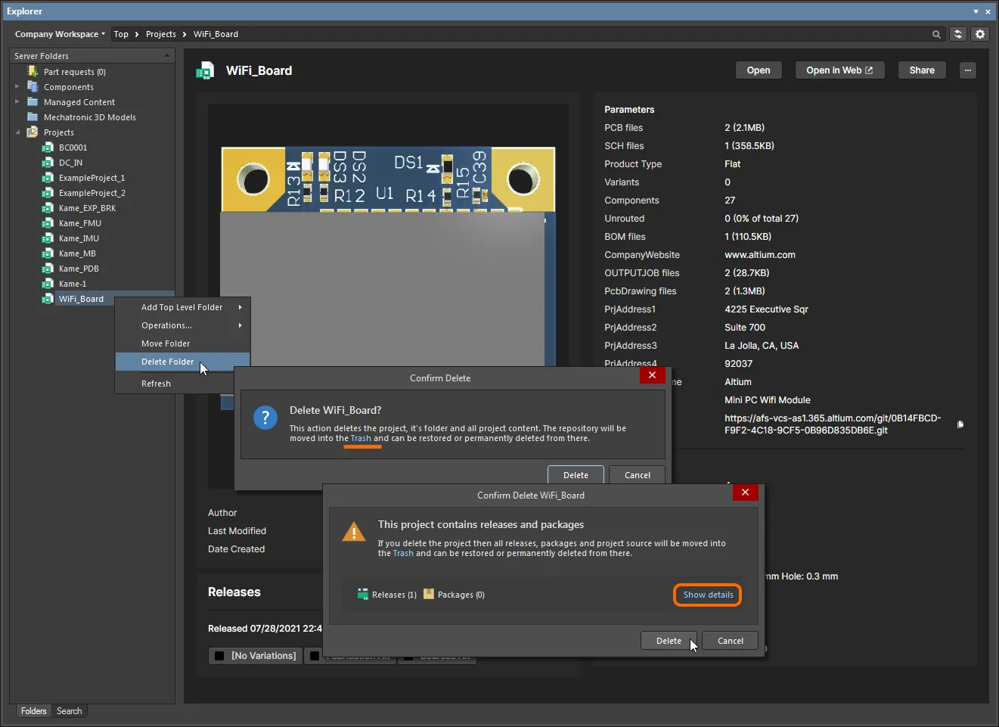
Task: Collapse the Projects tree node
Action: click(17, 132)
